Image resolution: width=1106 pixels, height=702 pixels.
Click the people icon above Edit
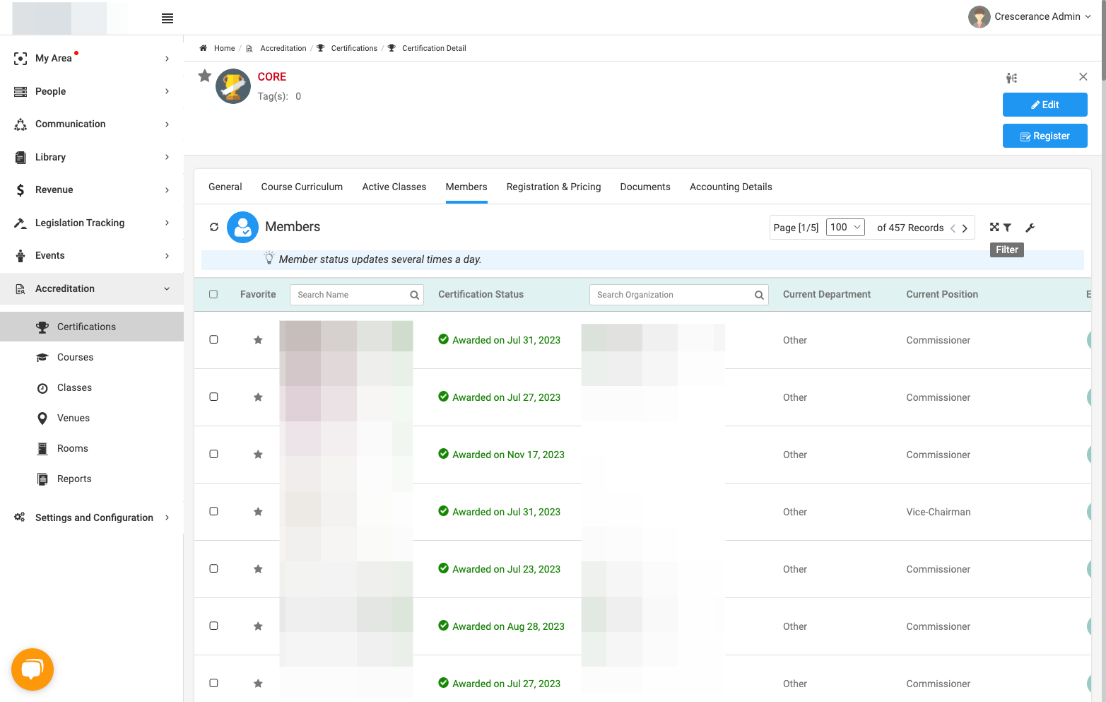[x=1012, y=78]
